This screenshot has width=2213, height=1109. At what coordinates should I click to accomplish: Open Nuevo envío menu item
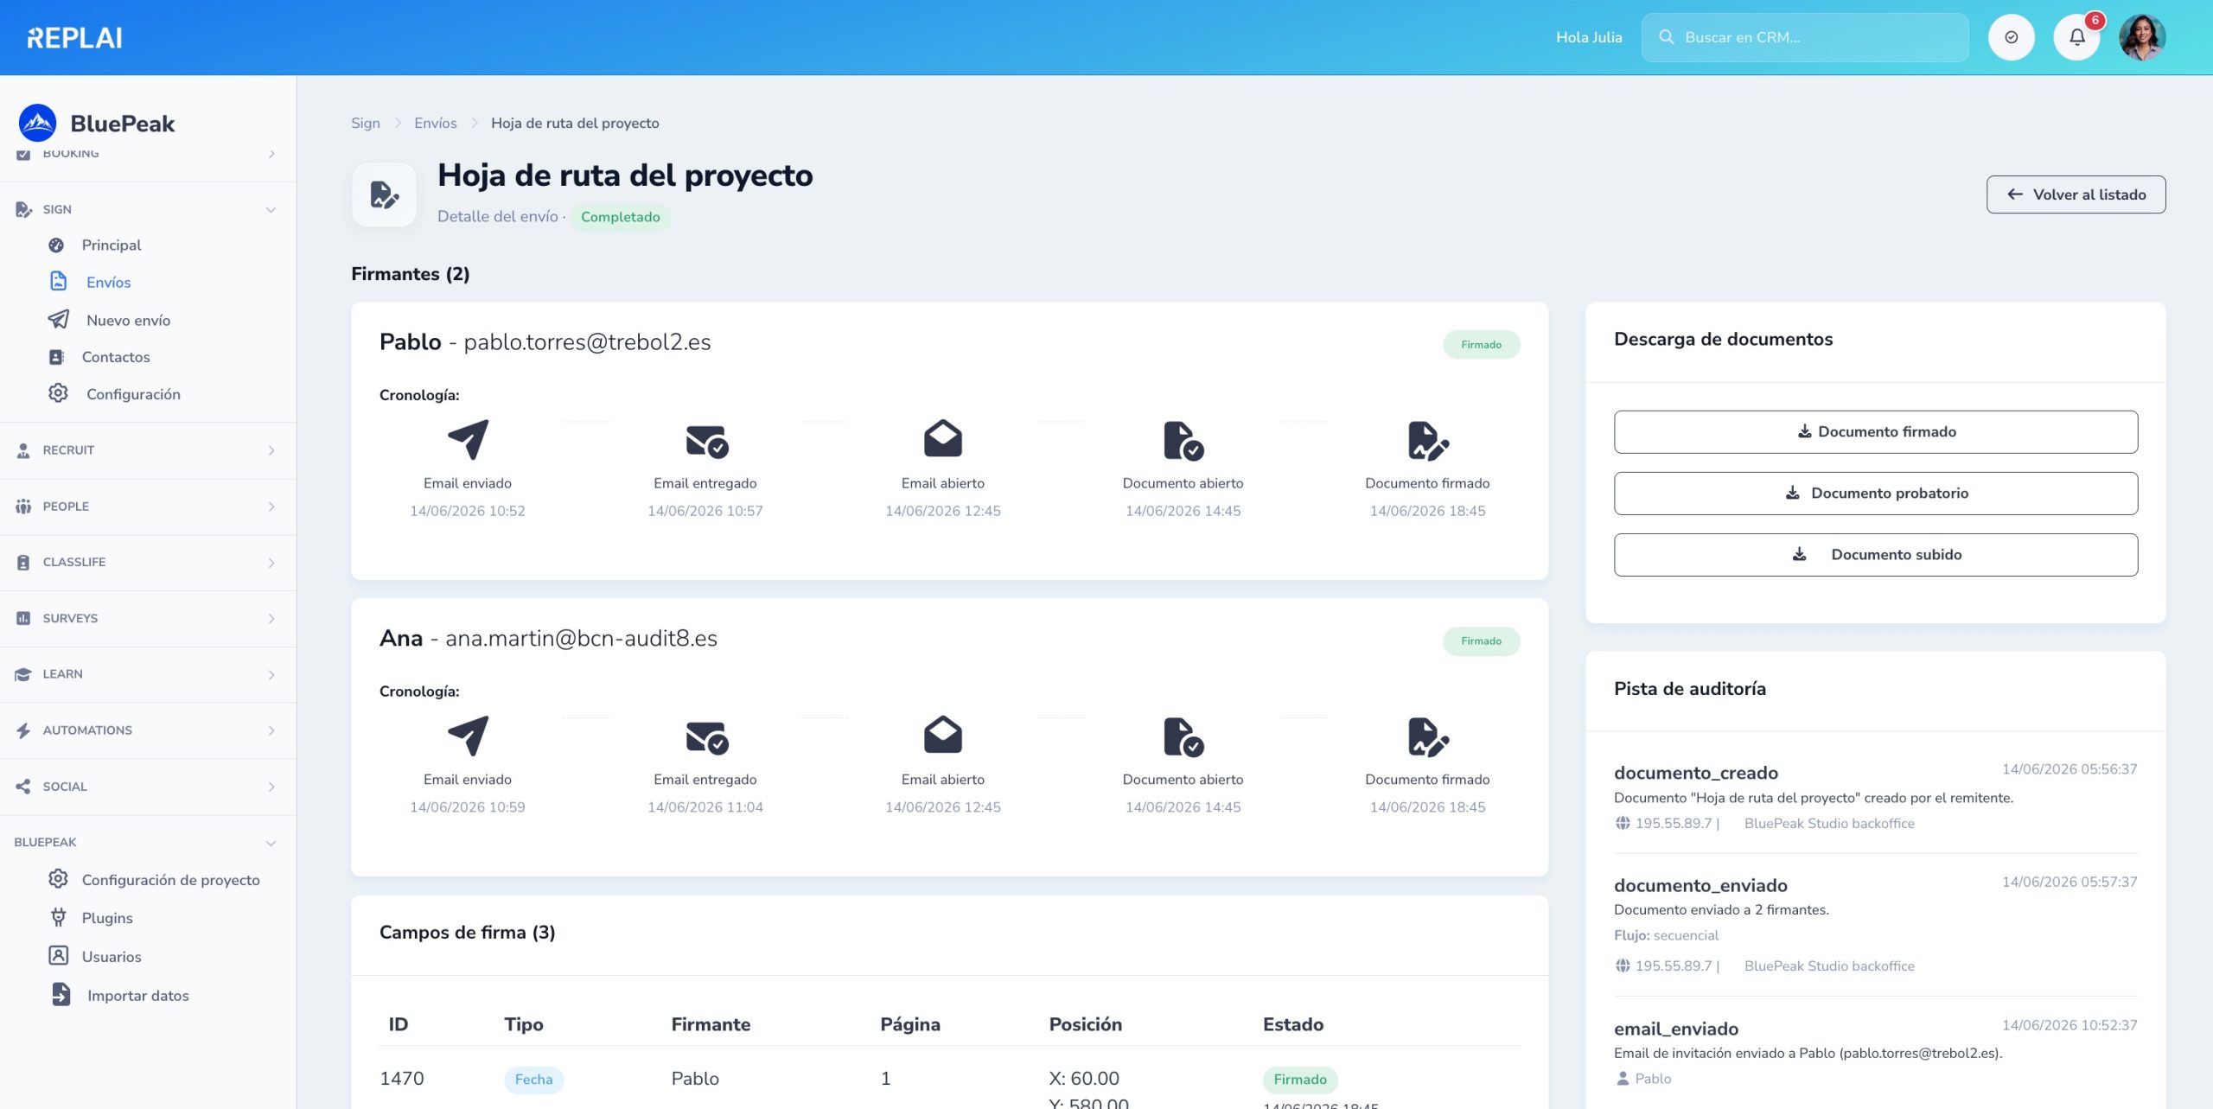tap(129, 321)
